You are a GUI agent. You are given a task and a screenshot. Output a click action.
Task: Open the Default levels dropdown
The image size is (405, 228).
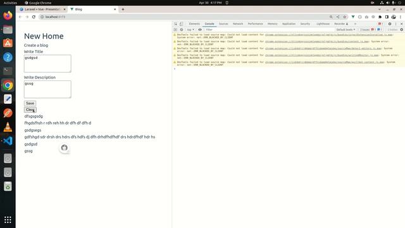pos(346,30)
